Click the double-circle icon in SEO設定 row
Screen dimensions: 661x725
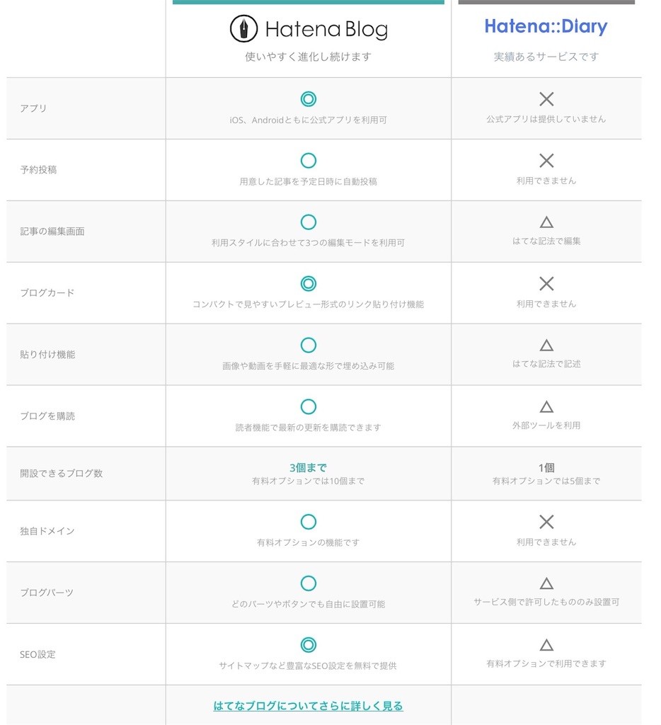309,645
